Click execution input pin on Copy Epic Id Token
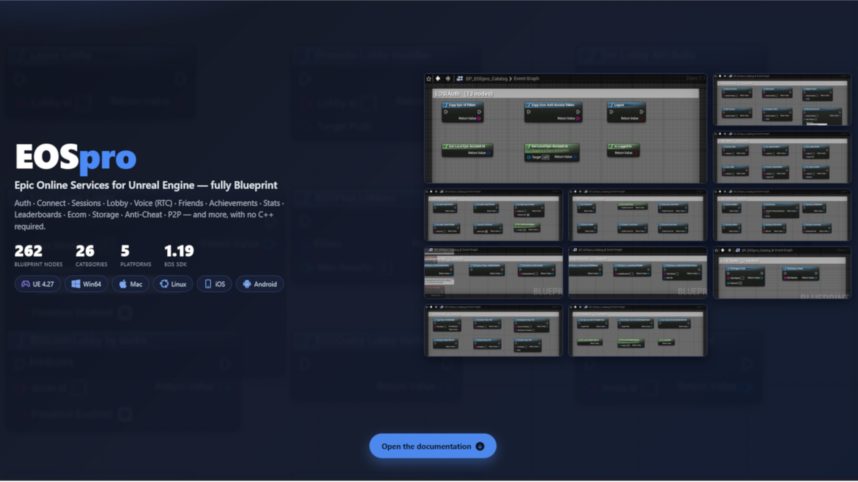Image resolution: width=858 pixels, height=482 pixels. [446, 112]
